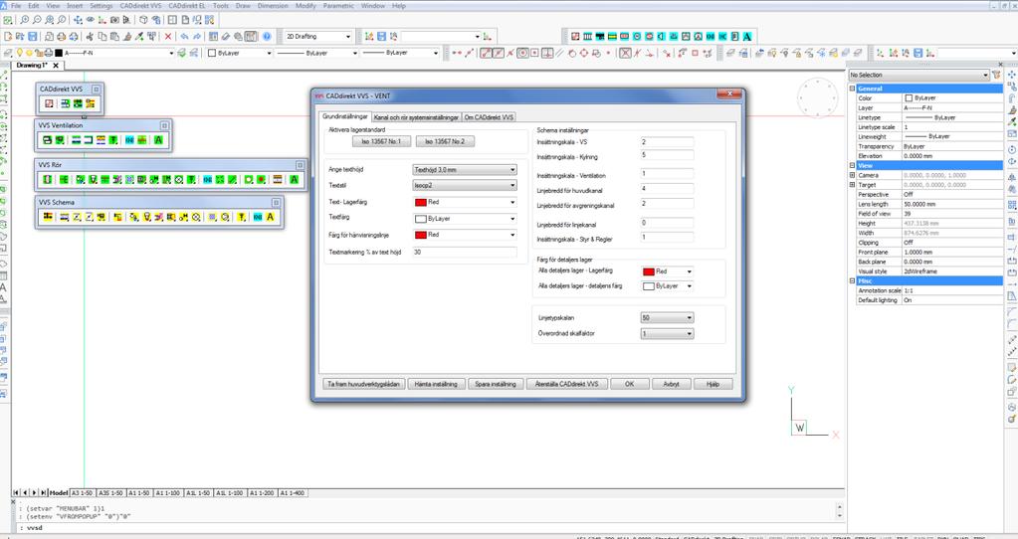This screenshot has height=539, width=1018.
Task: Click the Redo arrow toolbar icon
Action: click(197, 37)
